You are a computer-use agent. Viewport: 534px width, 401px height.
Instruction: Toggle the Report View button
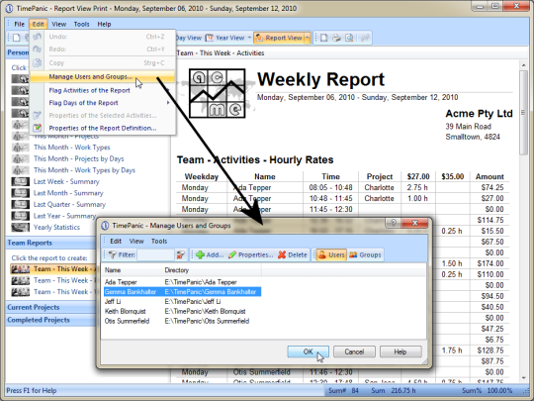[x=279, y=38]
